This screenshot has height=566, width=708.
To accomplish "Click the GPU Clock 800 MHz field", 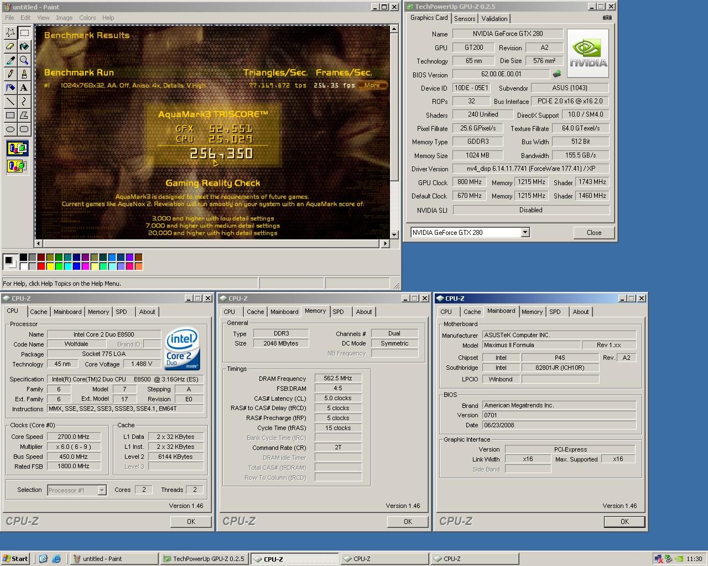I will tap(469, 182).
